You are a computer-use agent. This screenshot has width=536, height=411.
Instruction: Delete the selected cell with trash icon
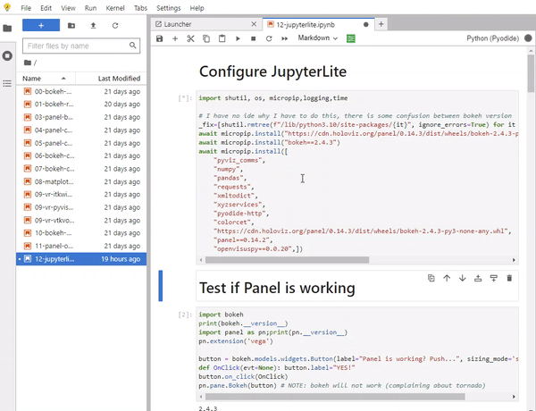pos(509,279)
